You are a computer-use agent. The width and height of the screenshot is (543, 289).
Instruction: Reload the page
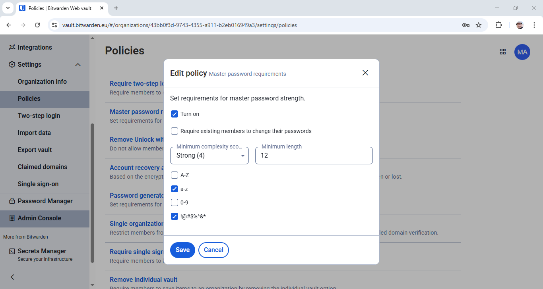pos(37,25)
